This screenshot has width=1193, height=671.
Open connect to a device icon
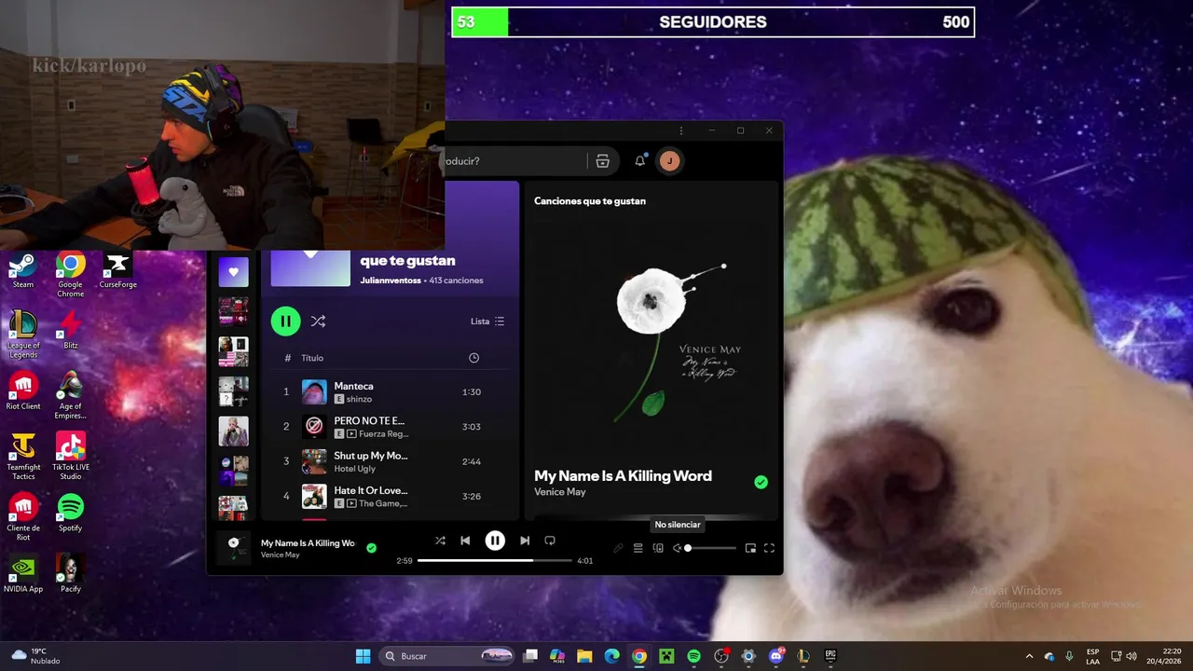pyautogui.click(x=658, y=548)
